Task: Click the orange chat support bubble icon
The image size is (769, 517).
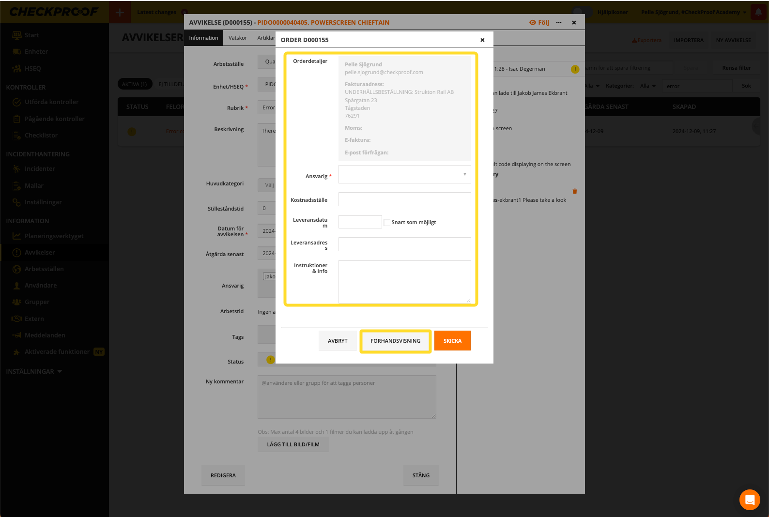Action: (x=749, y=500)
